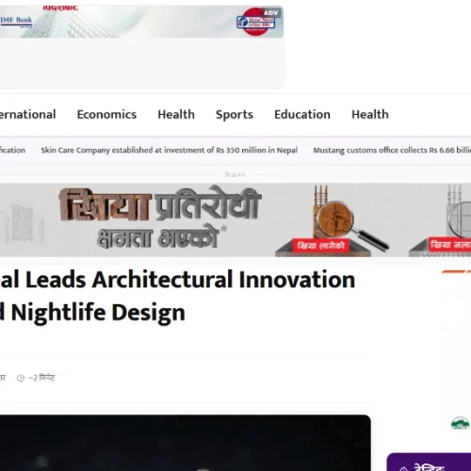Click the ADV badge on banner
The image size is (471, 471).
[270, 13]
